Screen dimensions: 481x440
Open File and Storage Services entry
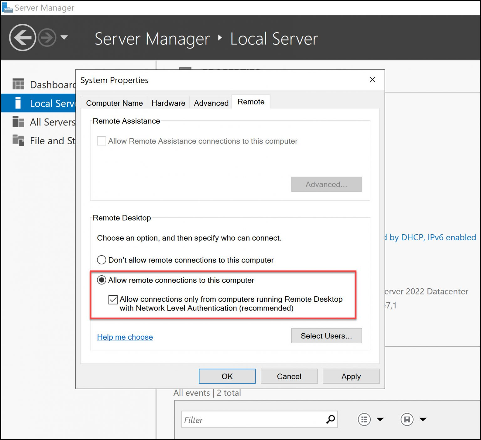click(53, 141)
